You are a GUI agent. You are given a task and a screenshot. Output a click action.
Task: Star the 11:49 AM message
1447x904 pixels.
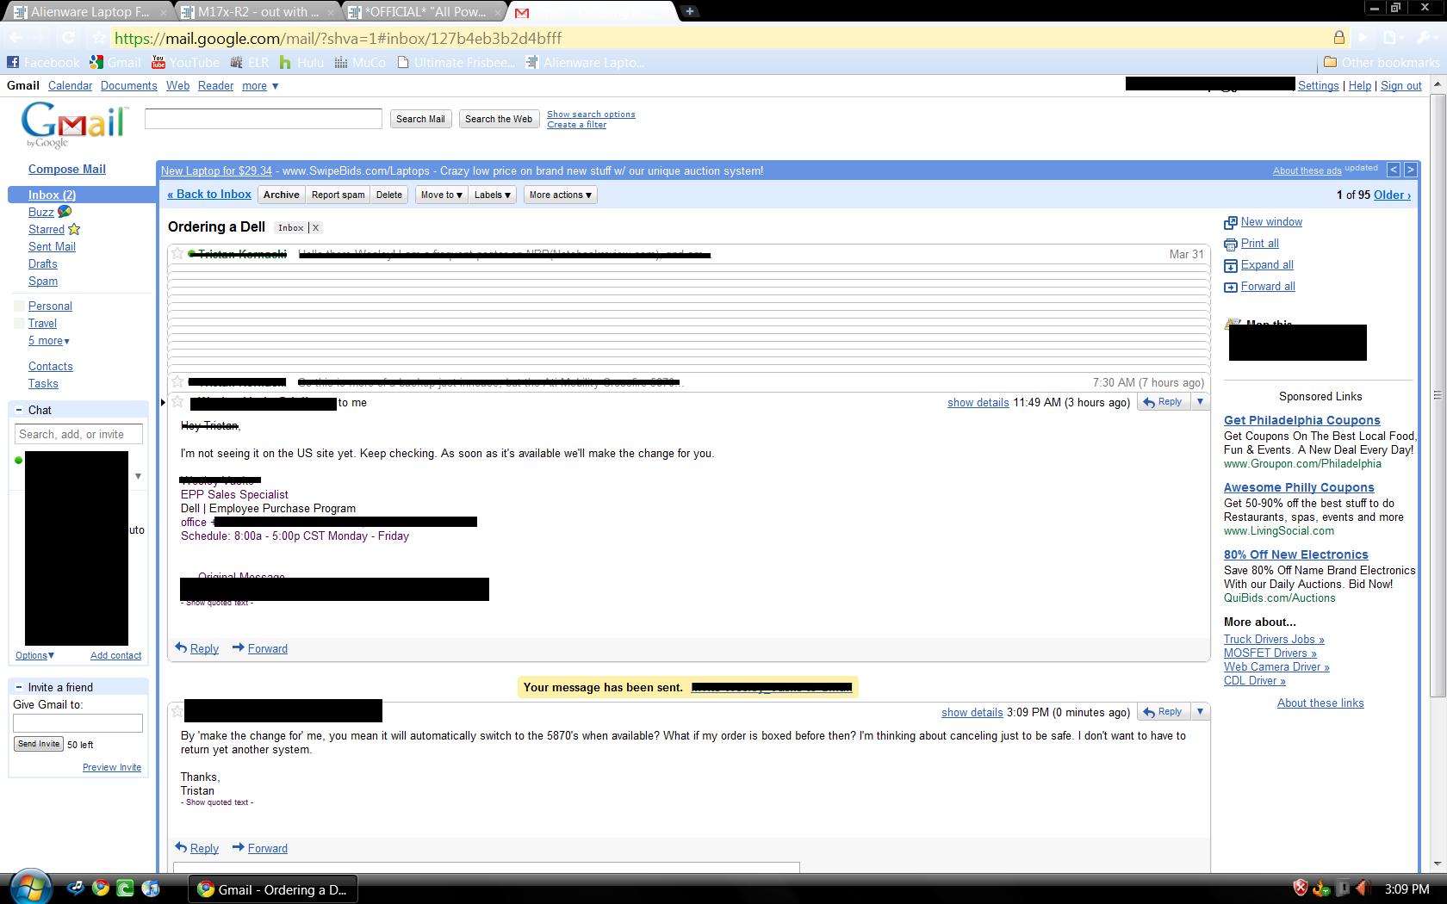[177, 402]
